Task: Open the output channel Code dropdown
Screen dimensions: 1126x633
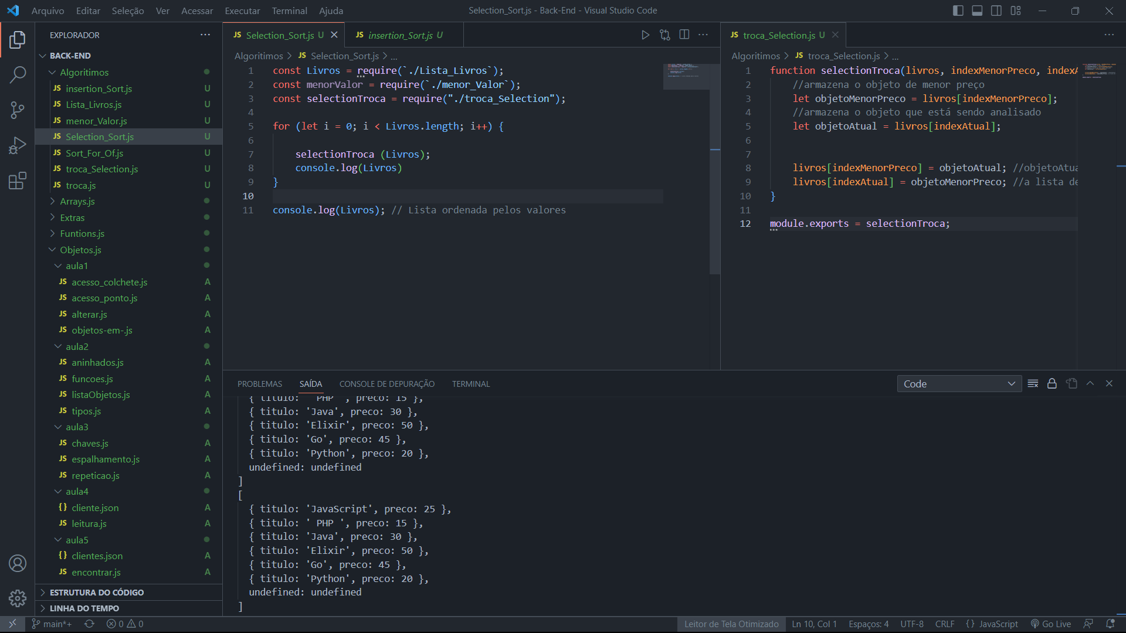Action: (959, 384)
